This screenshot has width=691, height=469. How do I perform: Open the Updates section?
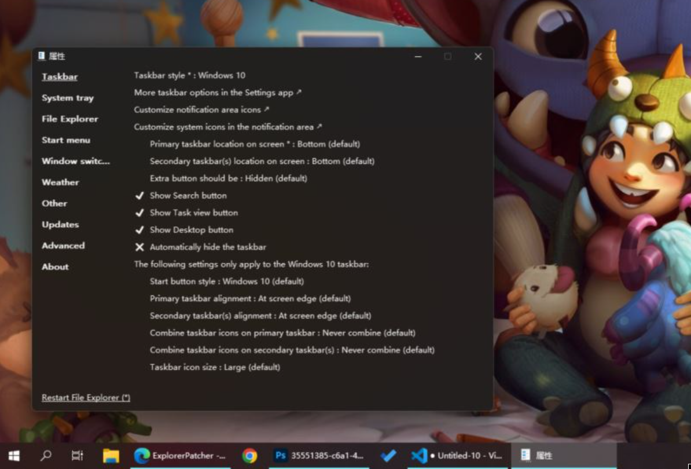click(60, 225)
